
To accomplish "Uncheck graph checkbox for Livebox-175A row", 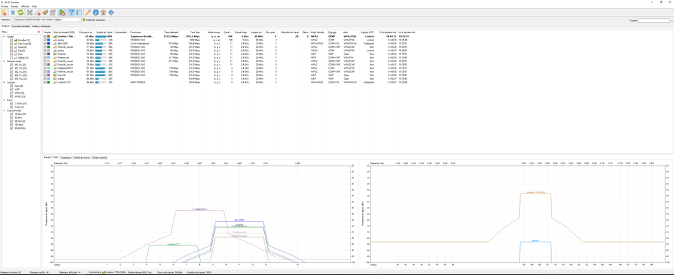I will click(x=45, y=36).
